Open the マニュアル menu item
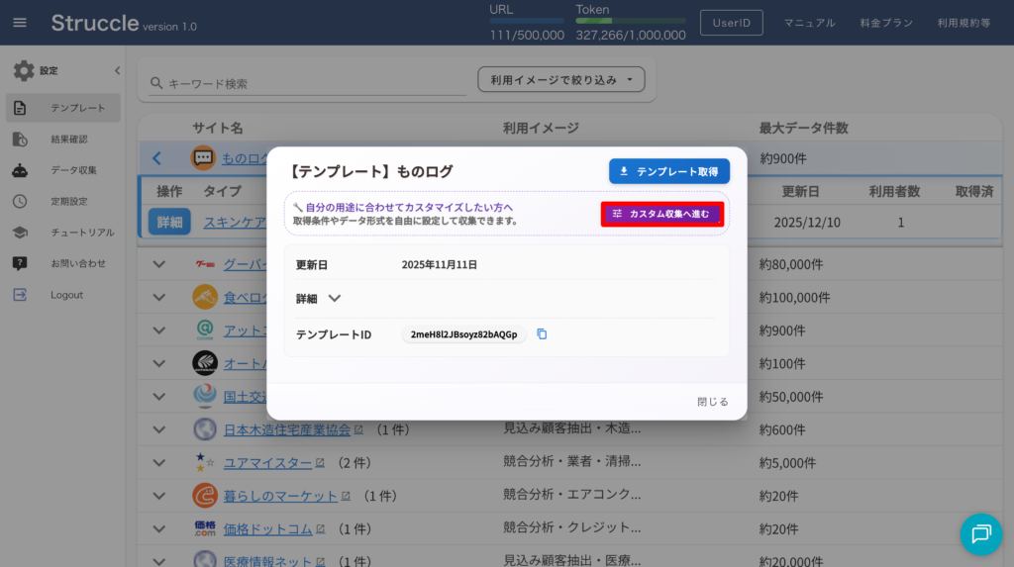The width and height of the screenshot is (1014, 567). click(x=809, y=23)
